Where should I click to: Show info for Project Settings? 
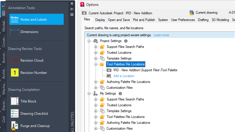tap(126, 41)
